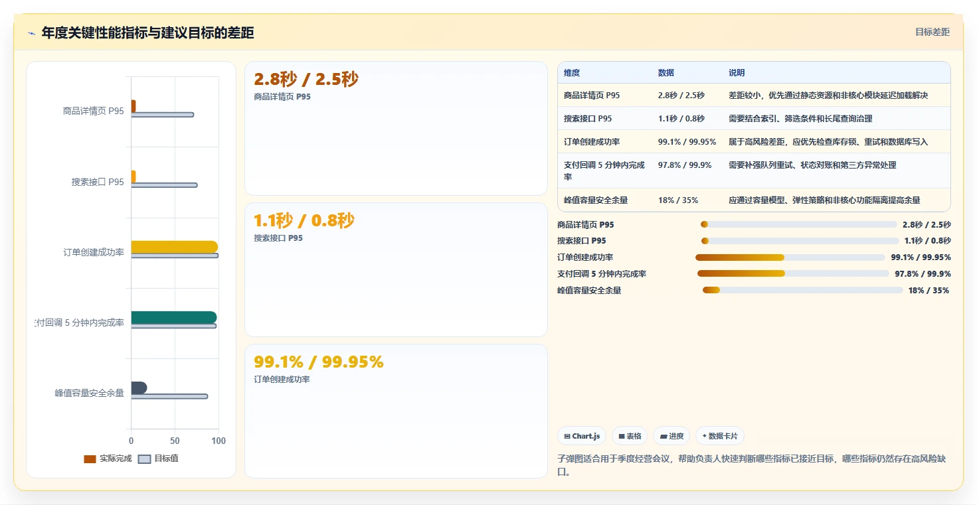Click the grey 搜索接口 P95 target bar
Viewport: 977px width, 505px height.
[164, 185]
